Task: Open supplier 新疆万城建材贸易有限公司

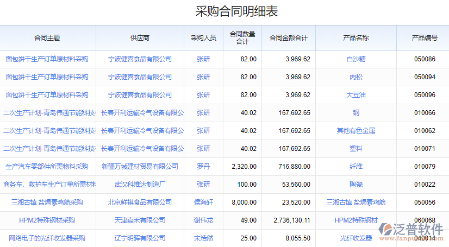Action: pyautogui.click(x=140, y=167)
